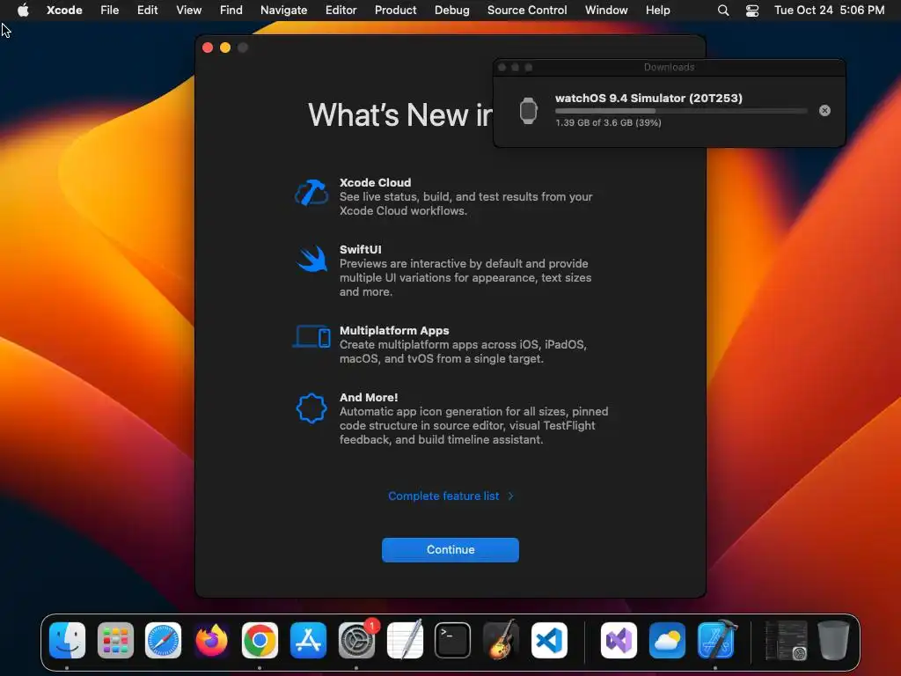Open the Edit menu
Viewport: 901px width, 676px height.
tap(147, 10)
